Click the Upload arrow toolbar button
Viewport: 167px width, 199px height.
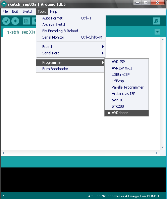(x=15, y=21)
